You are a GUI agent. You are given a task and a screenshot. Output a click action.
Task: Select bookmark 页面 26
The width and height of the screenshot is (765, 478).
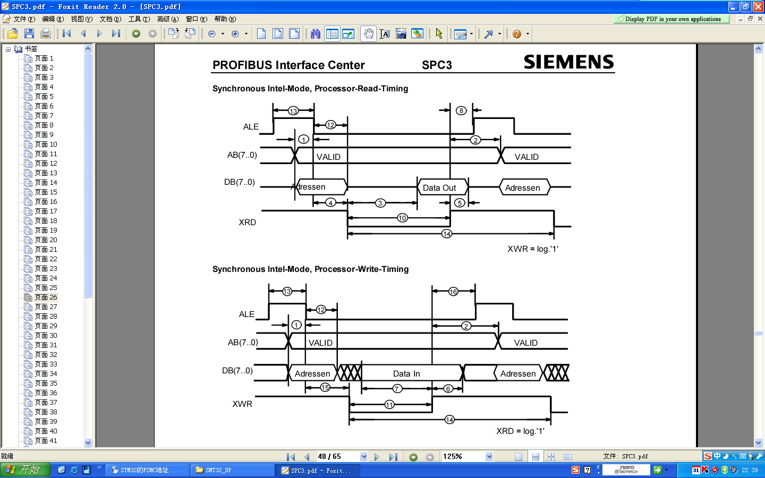coord(46,297)
